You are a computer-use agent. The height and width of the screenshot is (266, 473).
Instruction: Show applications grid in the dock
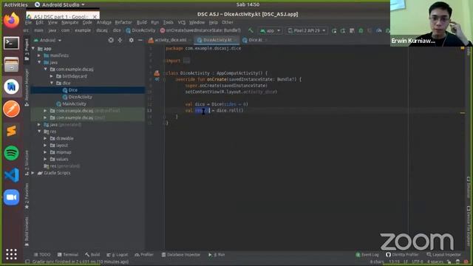tap(12, 254)
